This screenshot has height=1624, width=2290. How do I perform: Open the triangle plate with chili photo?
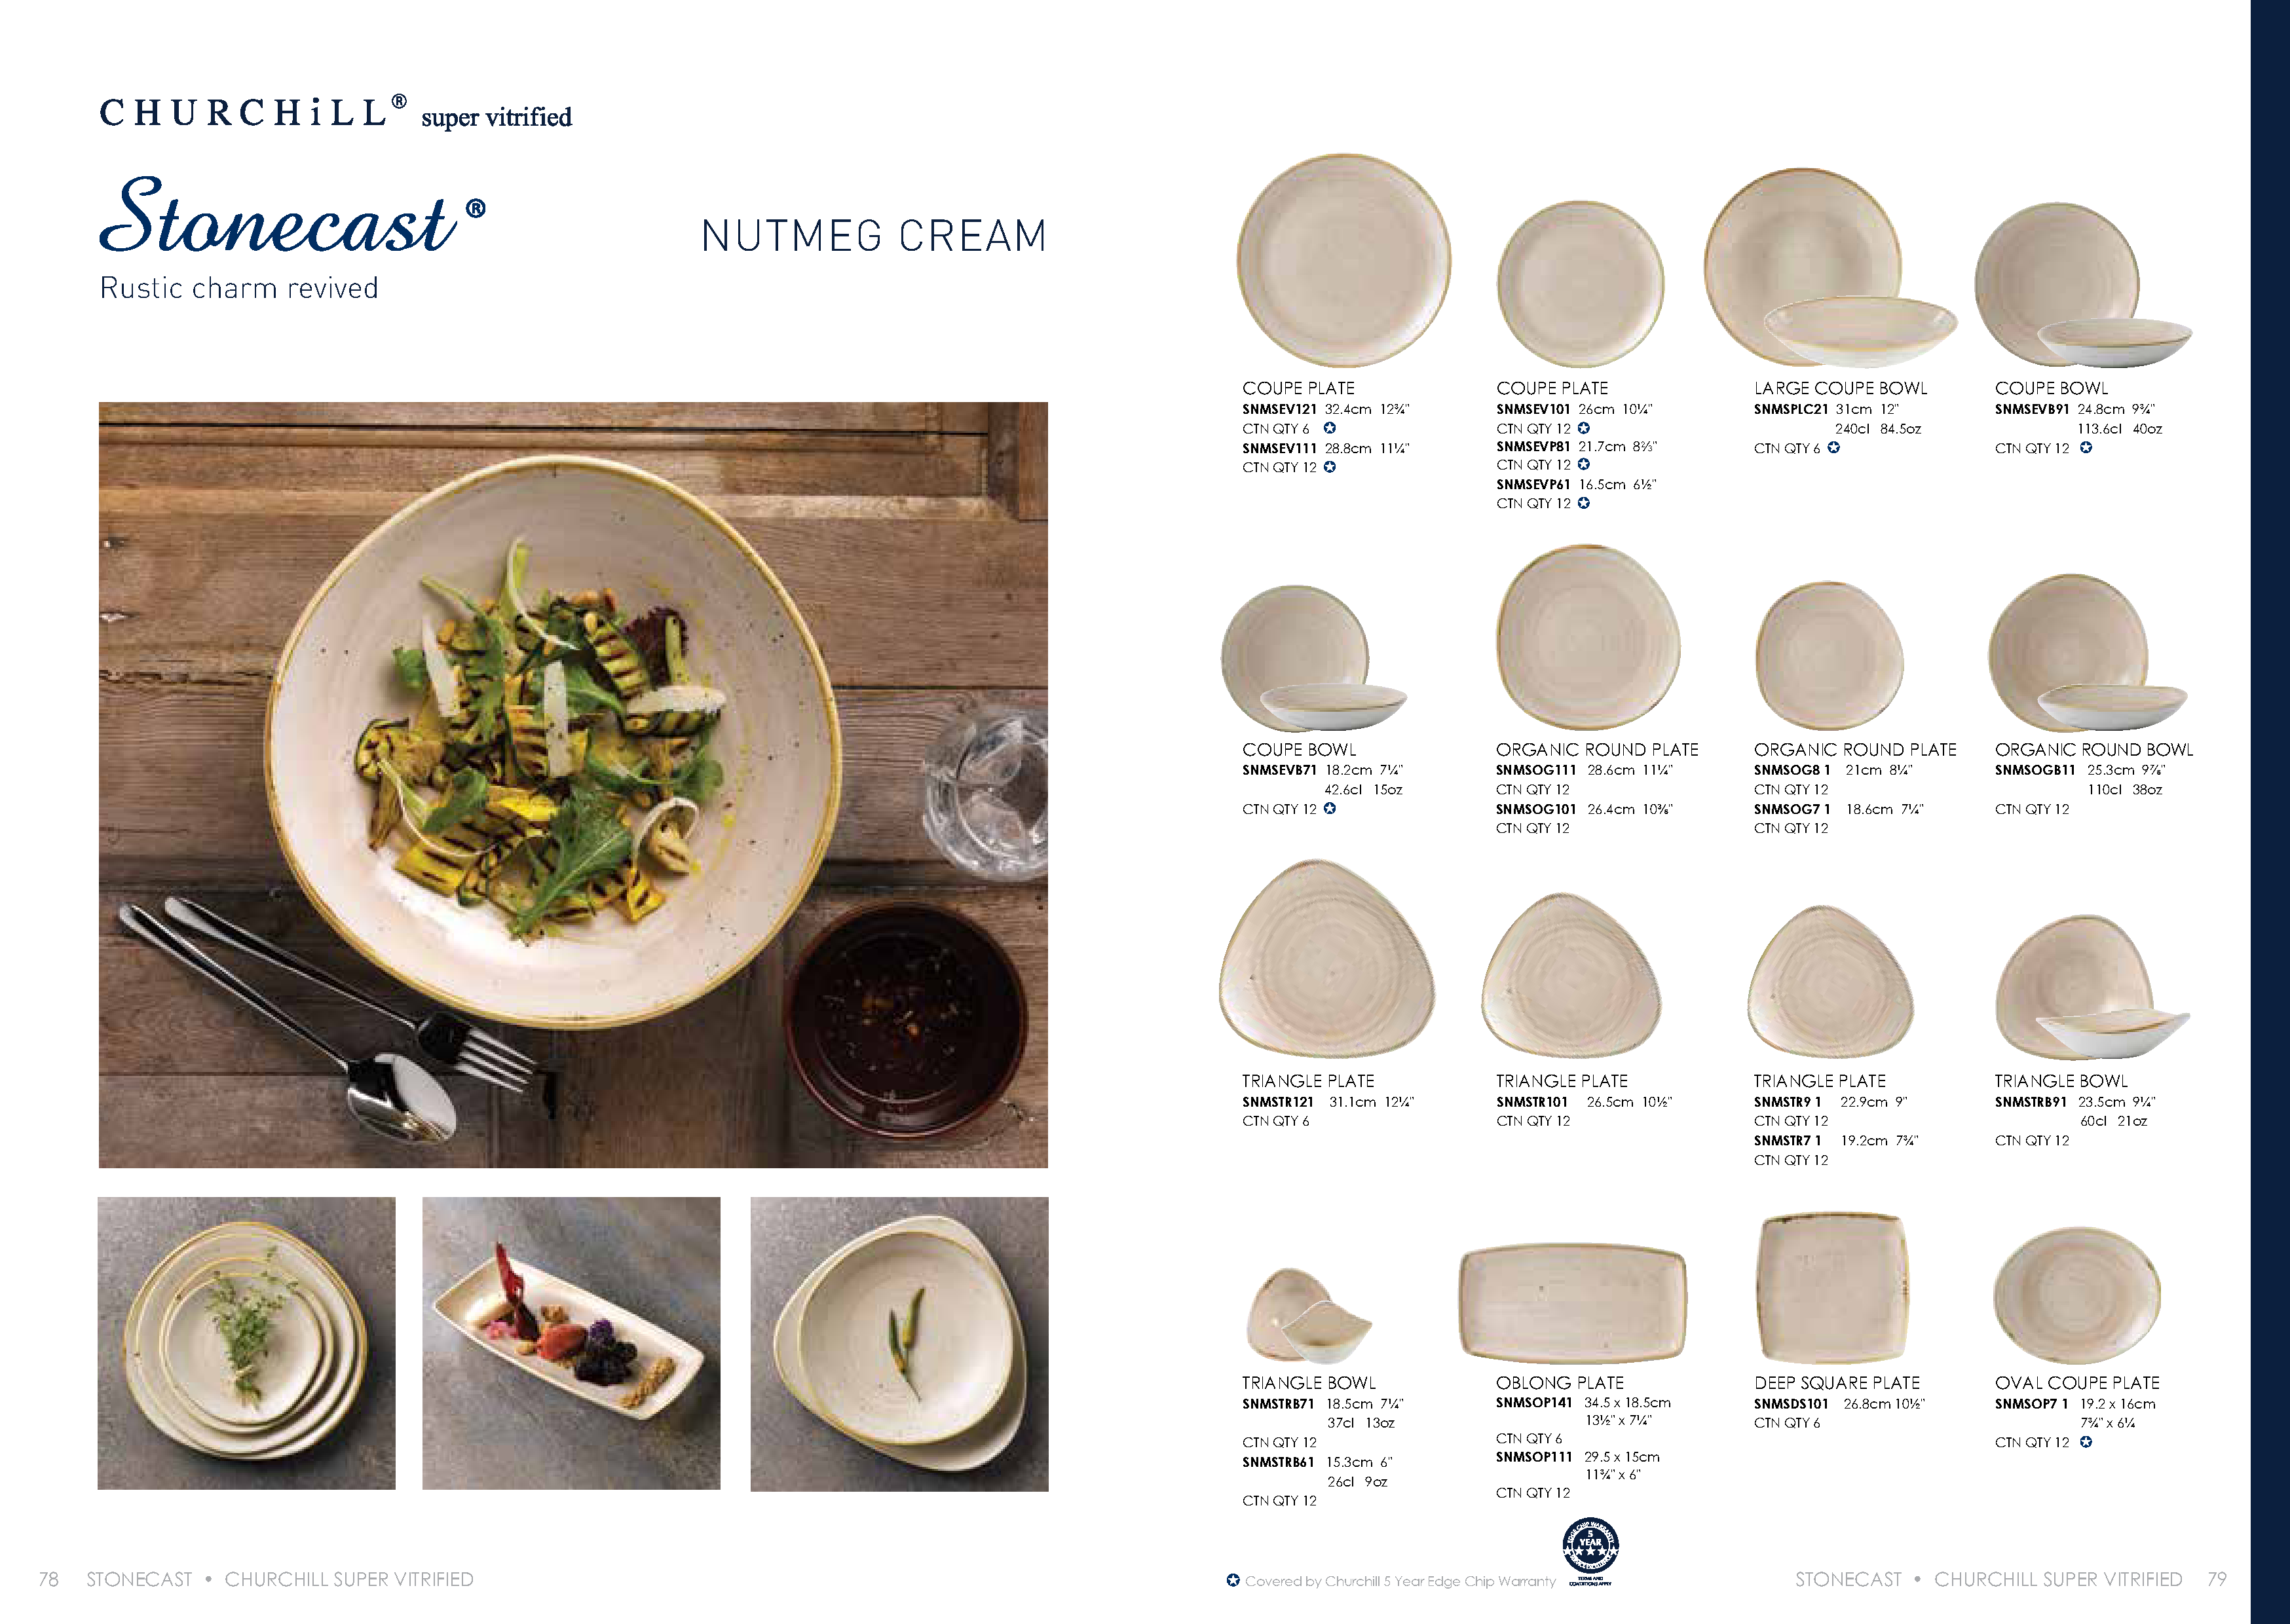pyautogui.click(x=899, y=1343)
